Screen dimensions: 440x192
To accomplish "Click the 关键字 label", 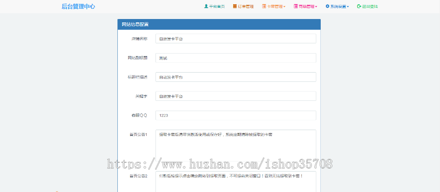I will point(141,96).
